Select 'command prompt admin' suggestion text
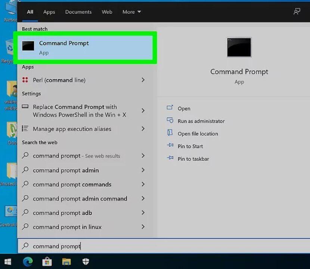Viewport: 310px width, 269px height. pyautogui.click(x=66, y=170)
